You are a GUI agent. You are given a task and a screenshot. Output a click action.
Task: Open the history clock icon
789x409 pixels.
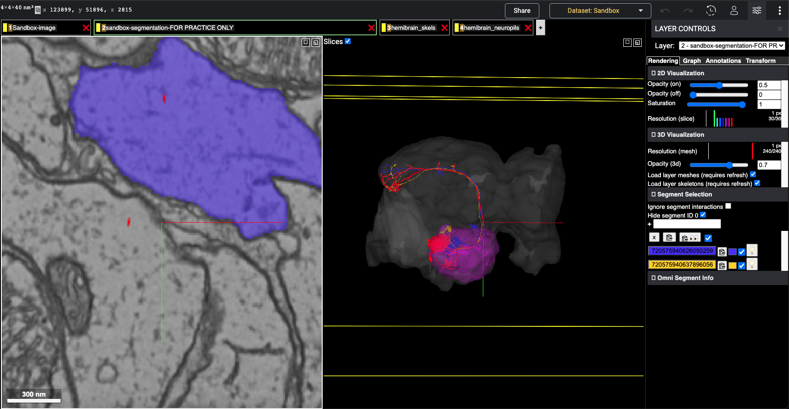click(x=711, y=11)
